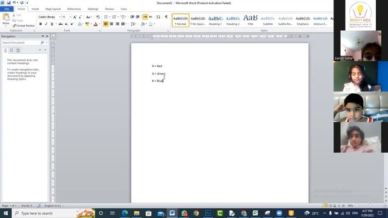Open the font size dropdown
388x218 pixels.
(x=70, y=17)
